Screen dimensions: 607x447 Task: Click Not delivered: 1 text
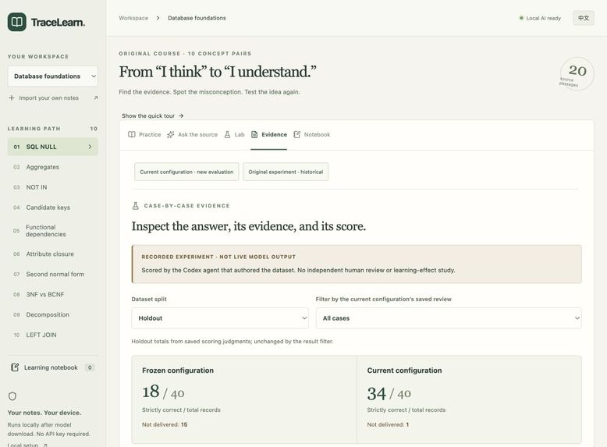pos(388,424)
